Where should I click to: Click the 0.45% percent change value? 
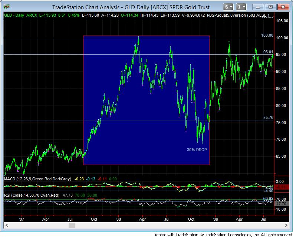click(74, 15)
